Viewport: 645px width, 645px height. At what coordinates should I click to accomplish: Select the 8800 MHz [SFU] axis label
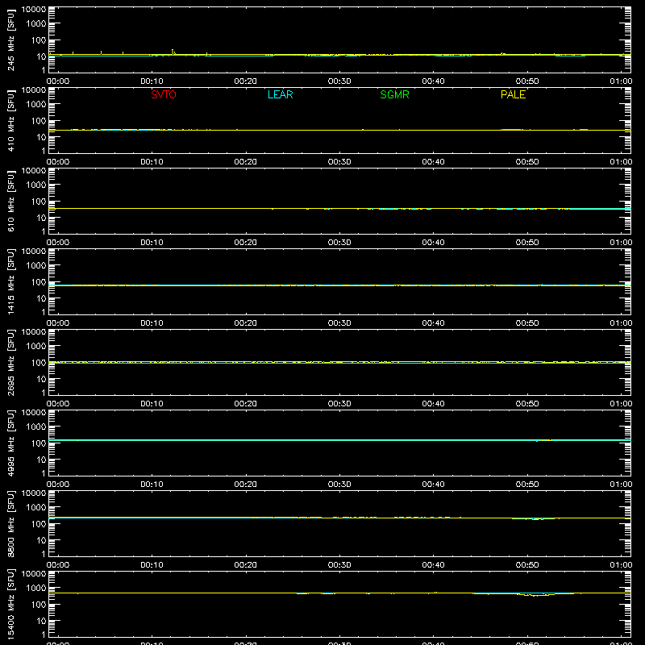pyautogui.click(x=11, y=523)
